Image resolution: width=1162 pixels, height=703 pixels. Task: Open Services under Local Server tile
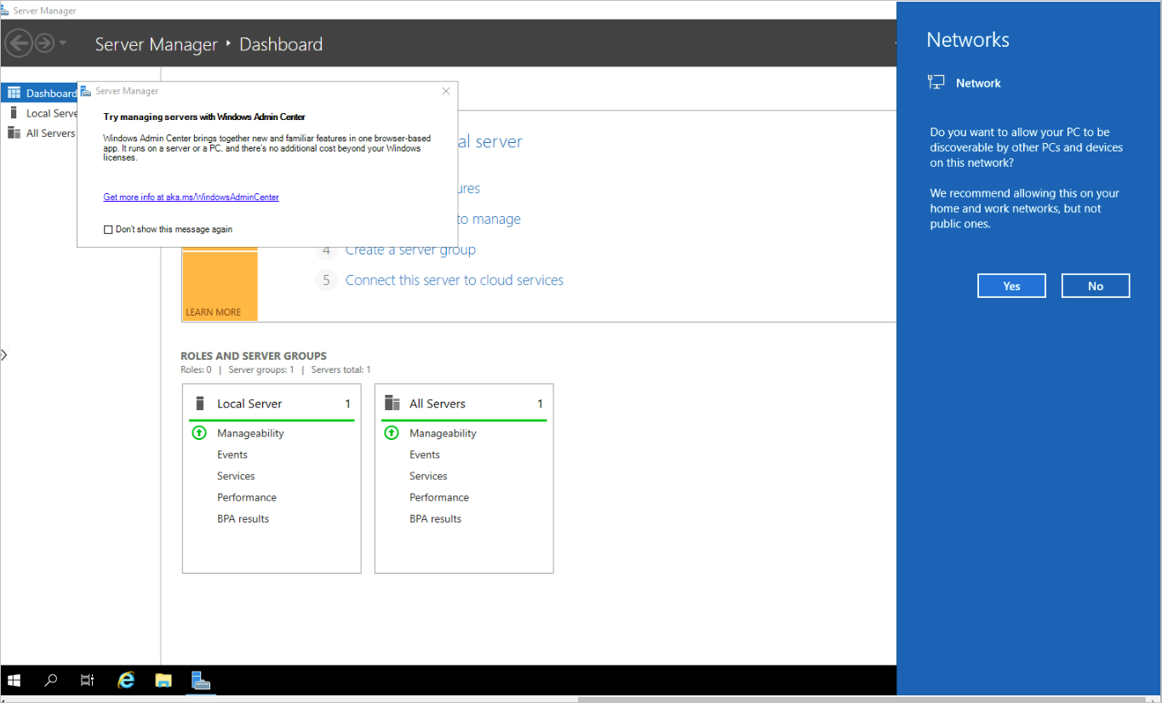coord(236,476)
